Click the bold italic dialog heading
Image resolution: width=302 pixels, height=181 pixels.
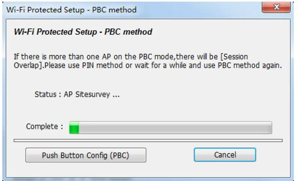83,32
